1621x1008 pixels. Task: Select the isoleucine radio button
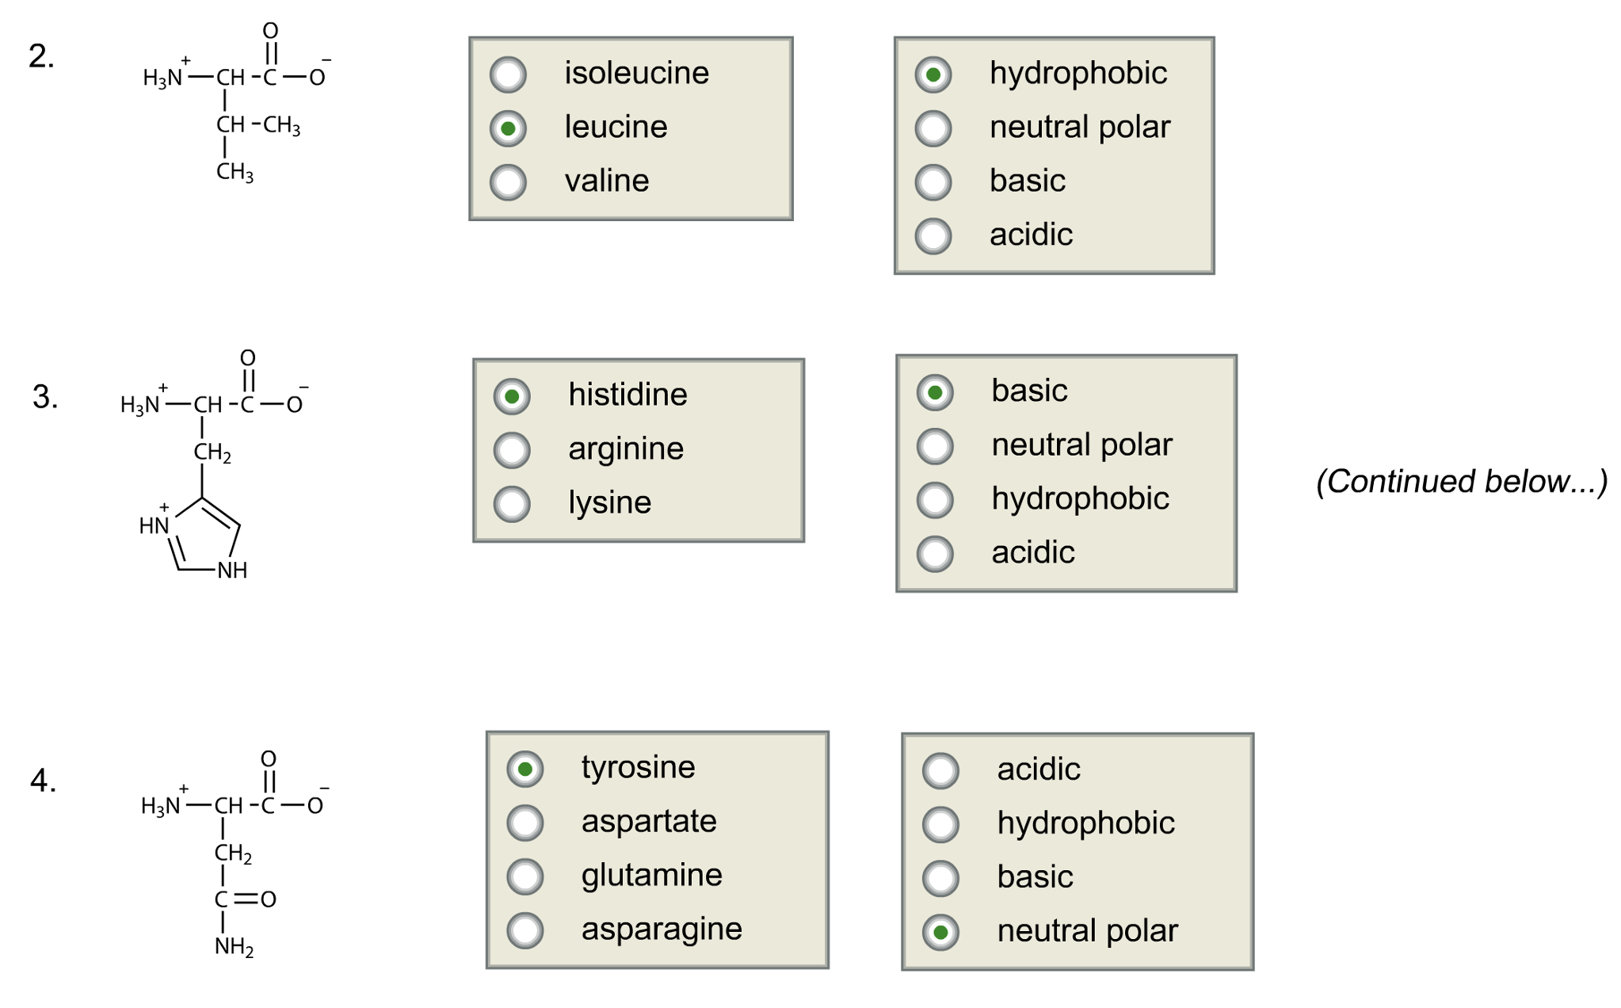click(x=508, y=74)
